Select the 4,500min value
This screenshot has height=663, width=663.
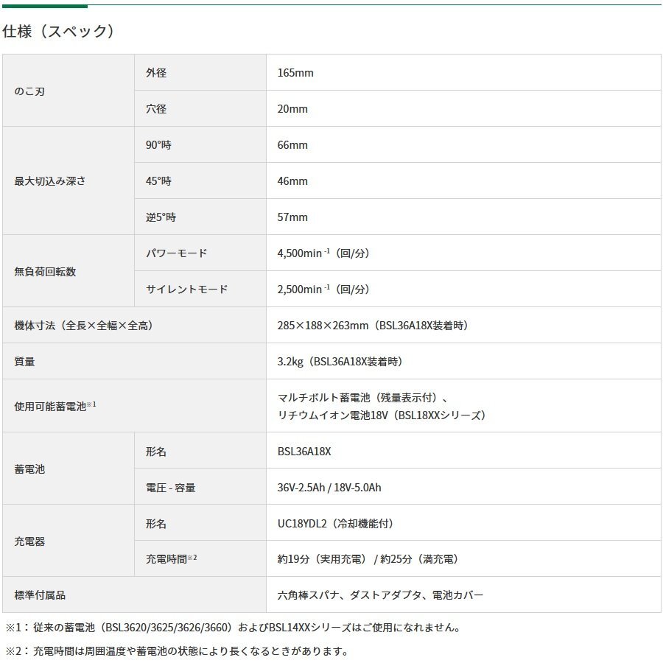point(324,253)
